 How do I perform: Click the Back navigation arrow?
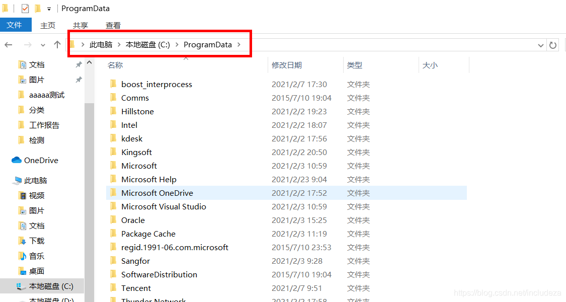(x=9, y=45)
